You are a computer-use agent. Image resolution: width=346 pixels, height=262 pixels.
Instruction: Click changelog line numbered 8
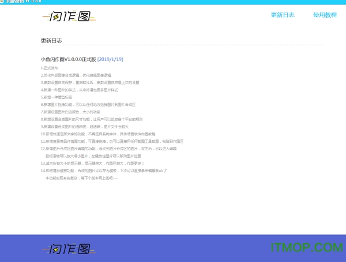(x=92, y=119)
